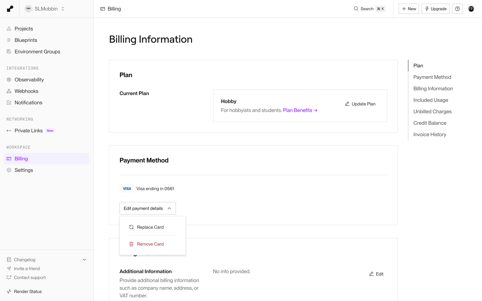Click the Environment Groups icon

point(9,52)
